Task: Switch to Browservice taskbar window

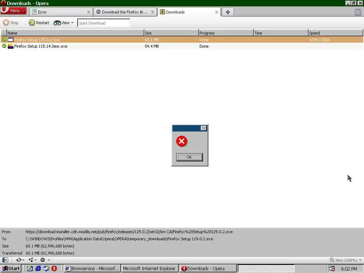Action: pyautogui.click(x=92, y=269)
